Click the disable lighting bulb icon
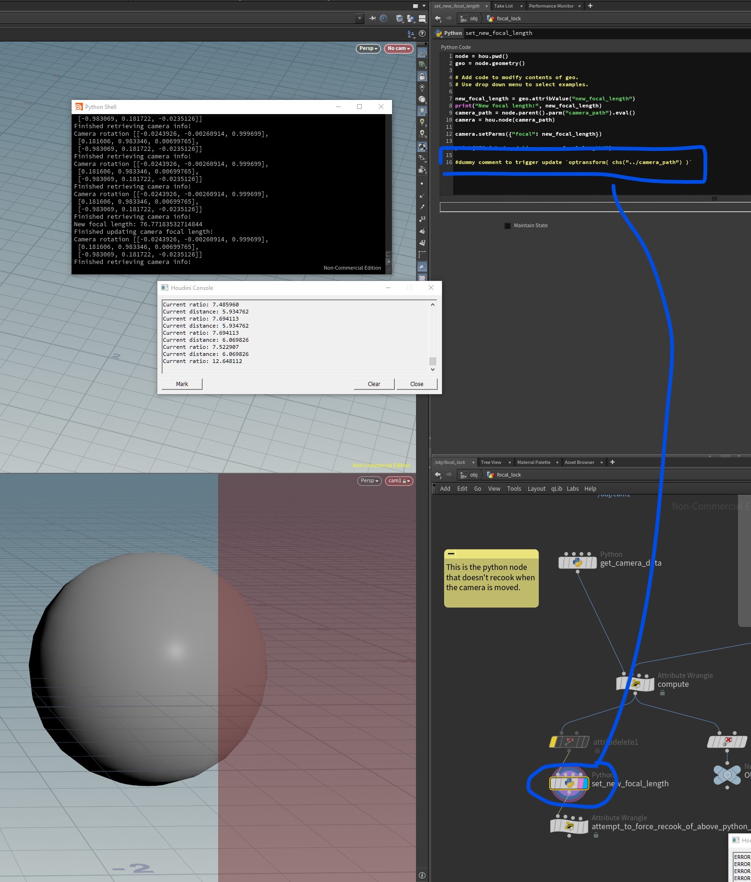The image size is (751, 882). pos(422,88)
